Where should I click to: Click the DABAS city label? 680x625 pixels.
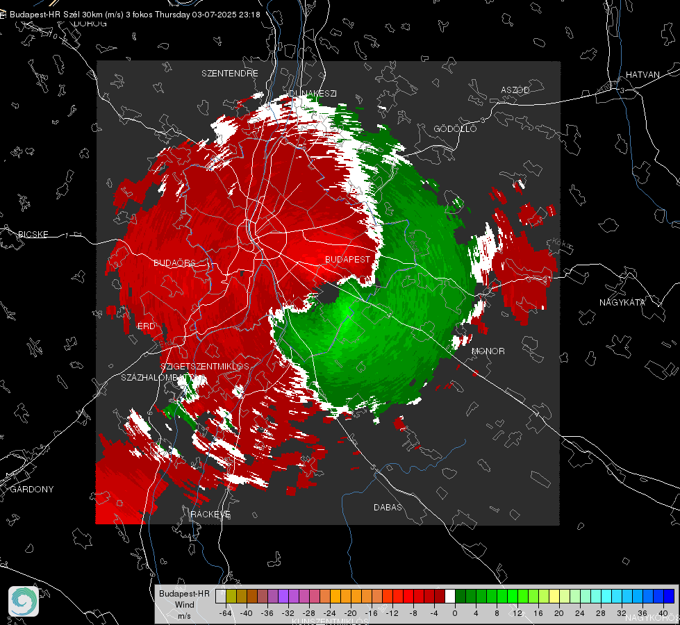tap(388, 508)
